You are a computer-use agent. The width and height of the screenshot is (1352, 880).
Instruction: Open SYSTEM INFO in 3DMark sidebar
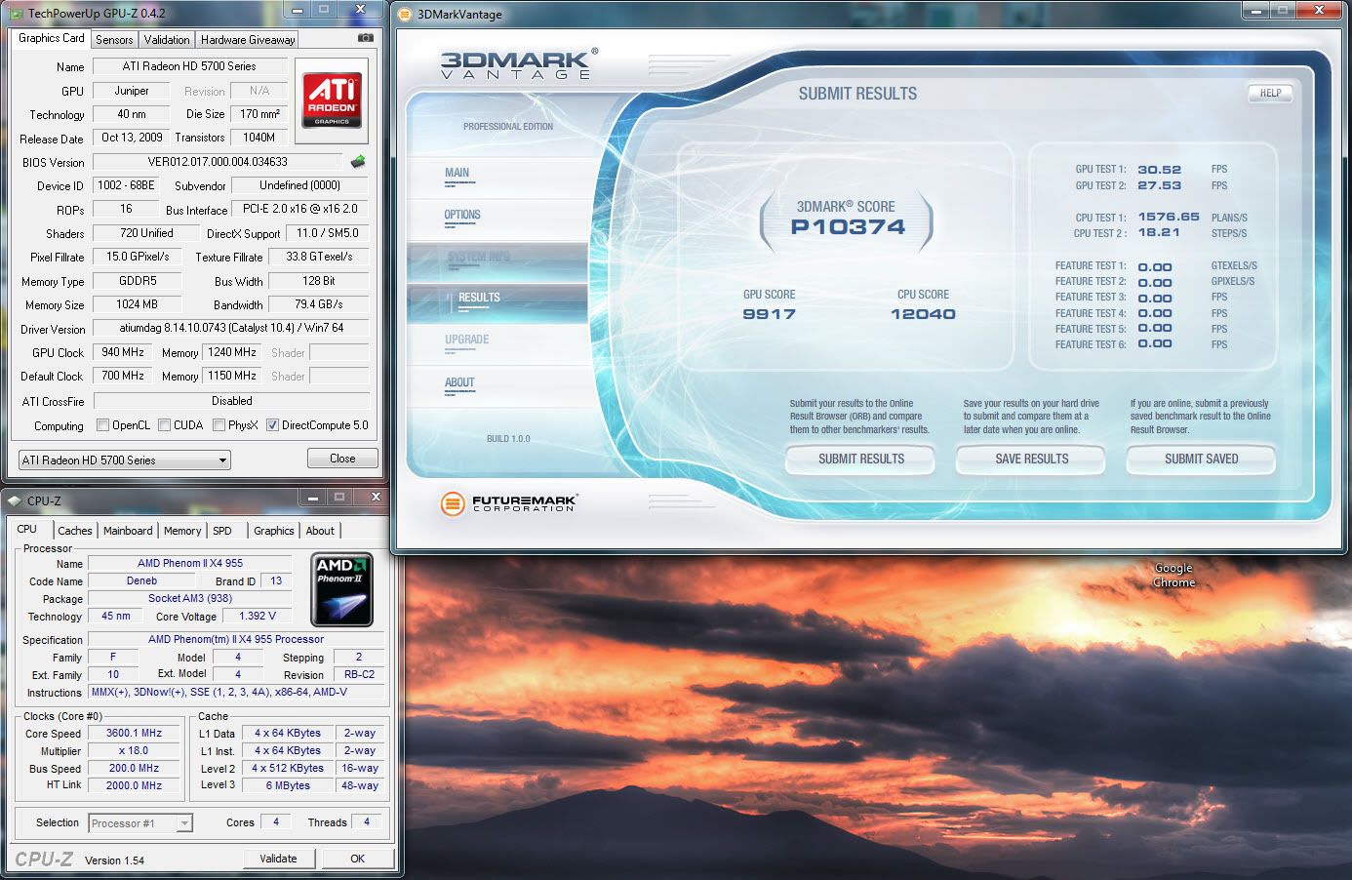coord(478,257)
